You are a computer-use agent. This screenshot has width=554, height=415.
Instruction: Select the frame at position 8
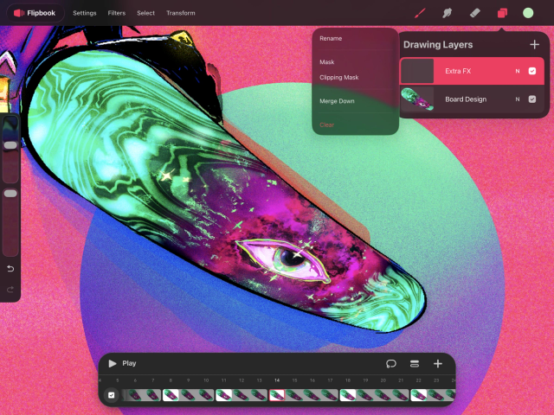click(x=171, y=395)
